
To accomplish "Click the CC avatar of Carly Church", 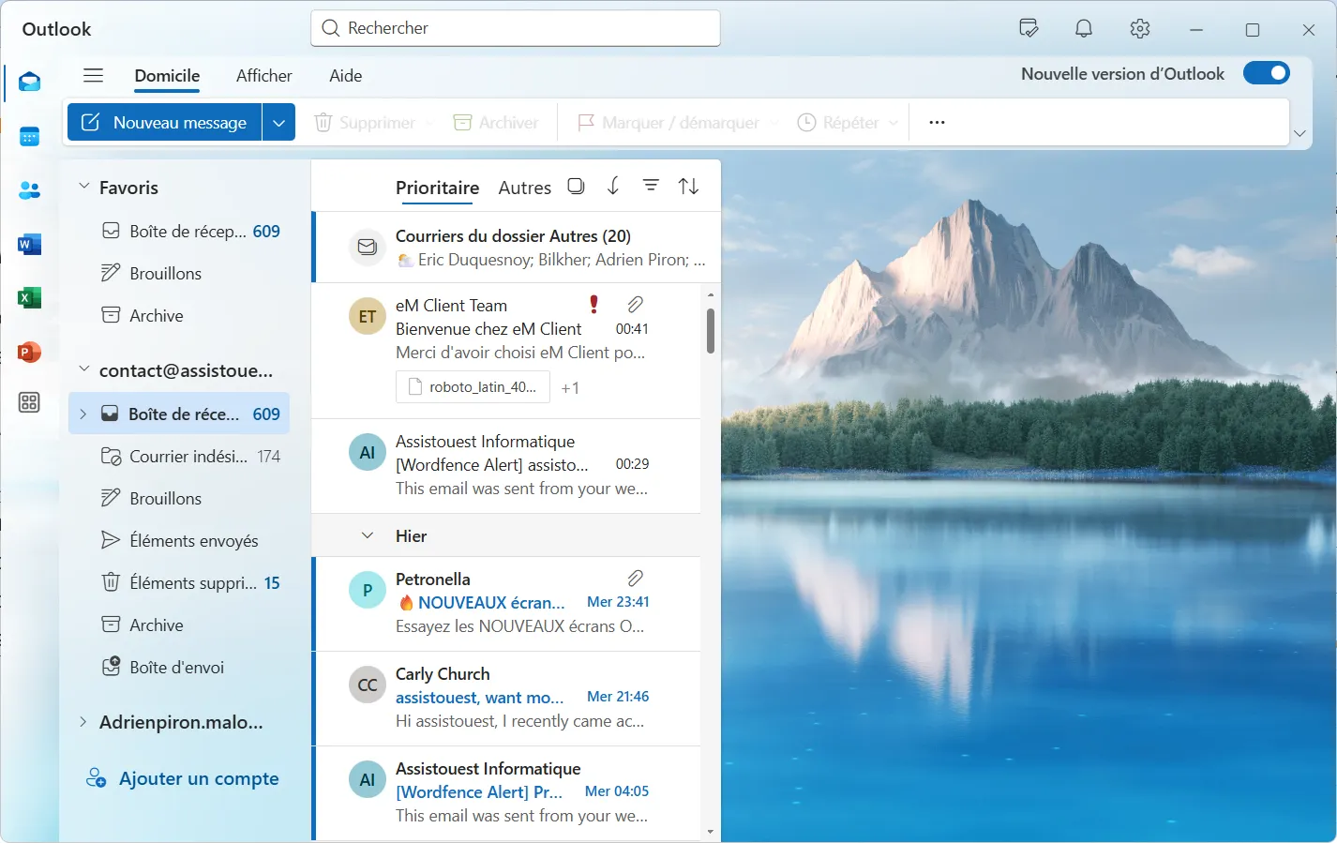I will (x=368, y=685).
